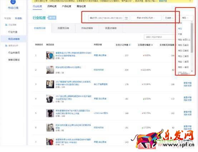This screenshot has width=198, height=152.
Task: Switch to the 产品粒度 top tab
Action: coord(66,6)
